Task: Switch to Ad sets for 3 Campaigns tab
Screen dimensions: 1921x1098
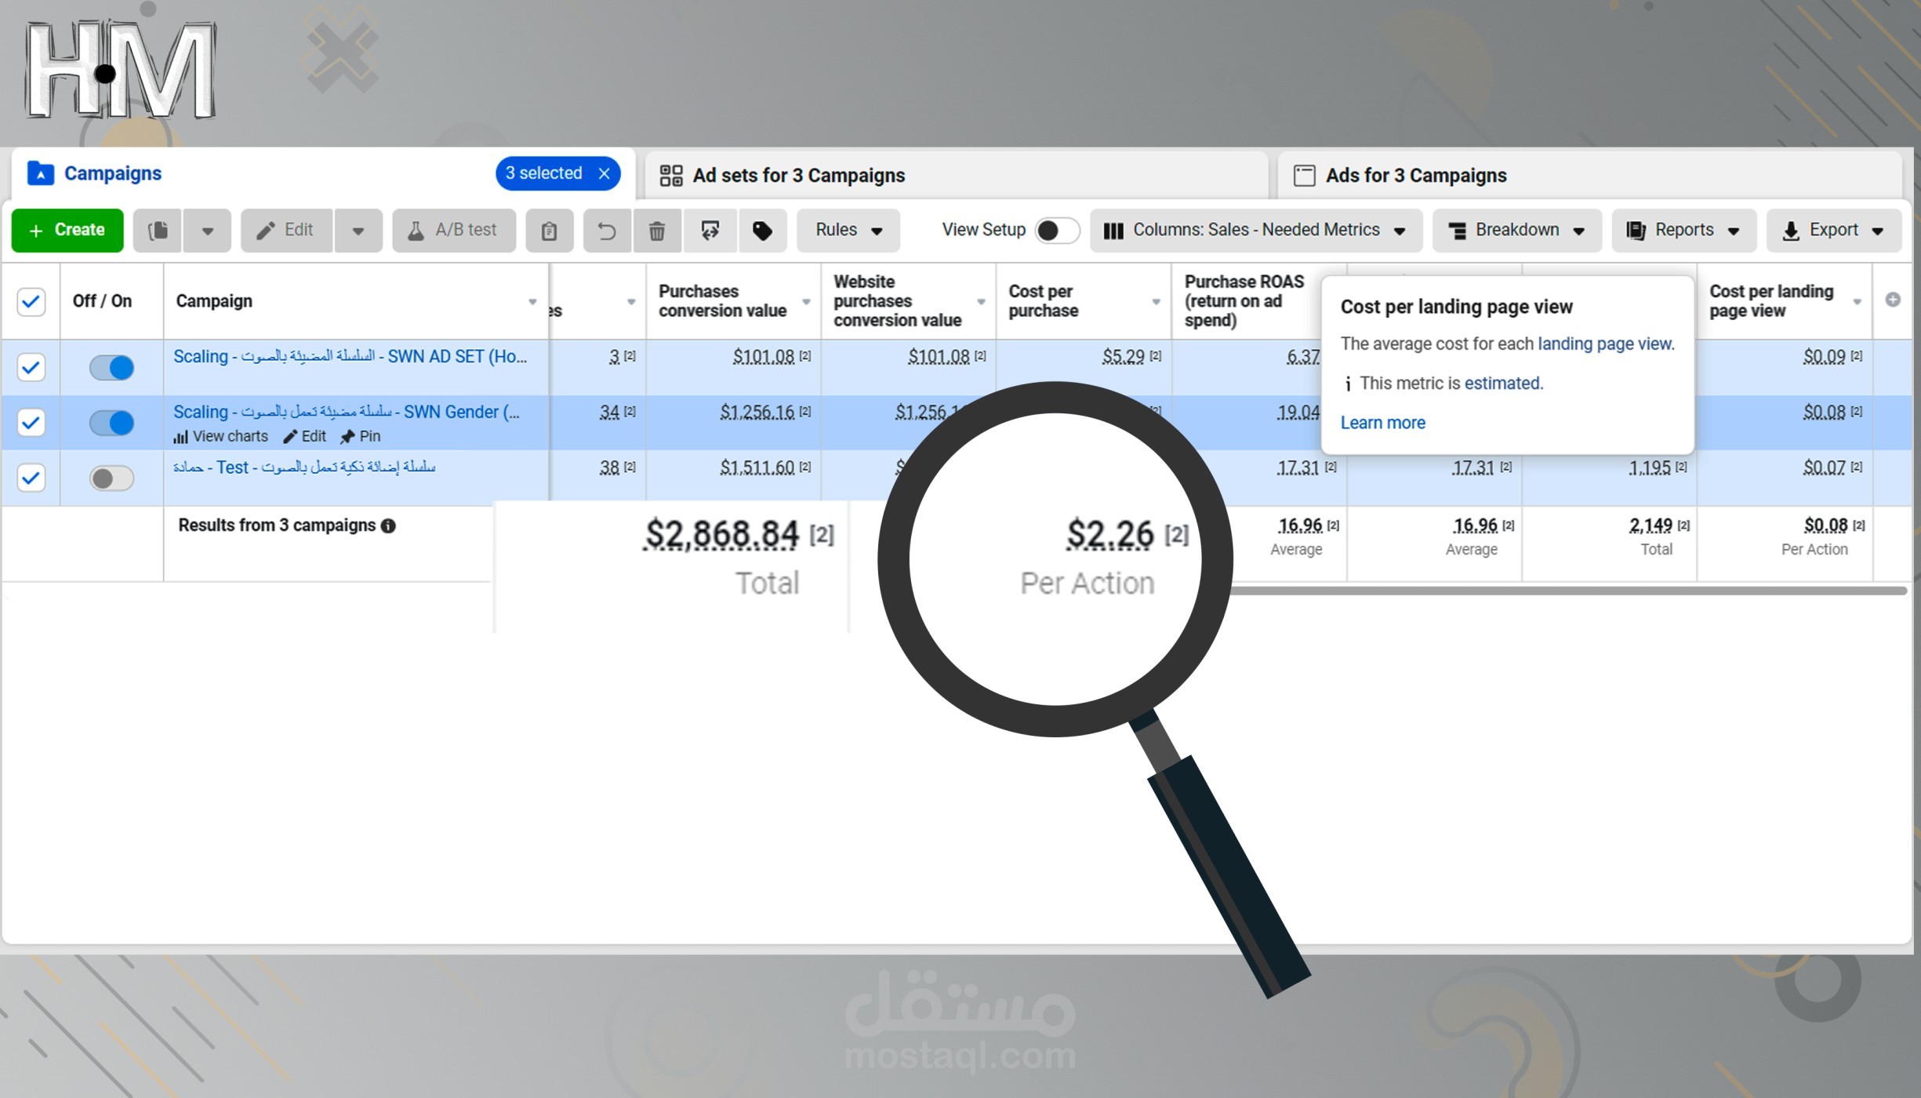Action: pos(798,176)
